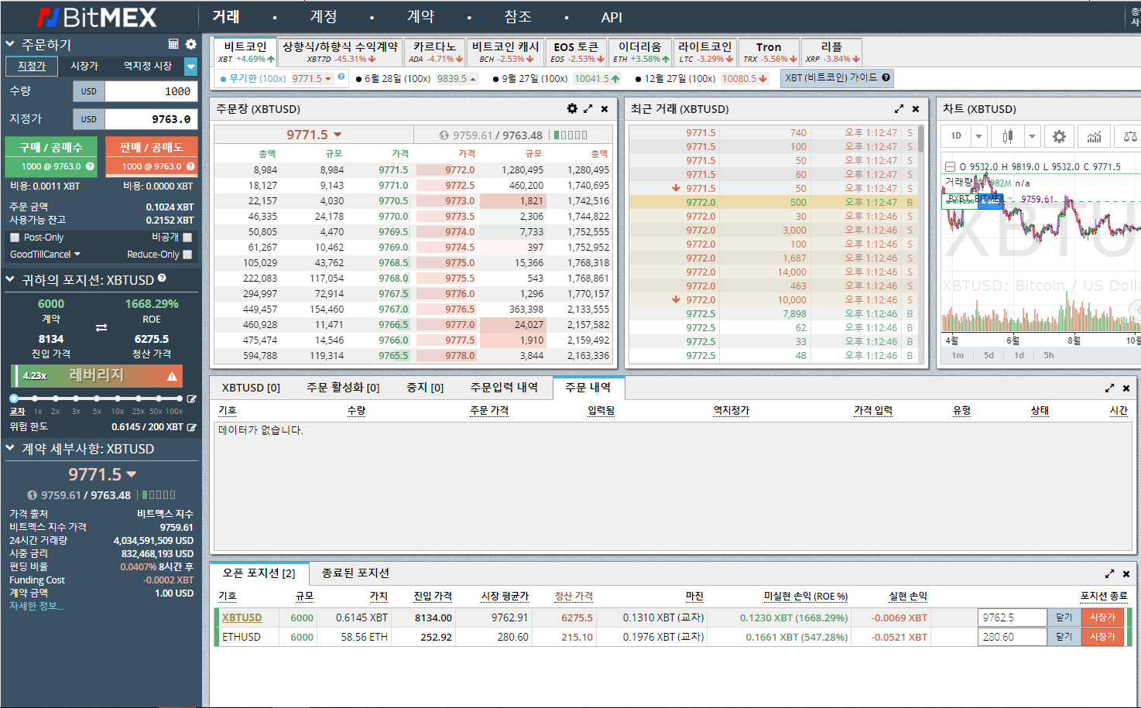
Task: Open more order types dropdown arrow
Action: (191, 67)
